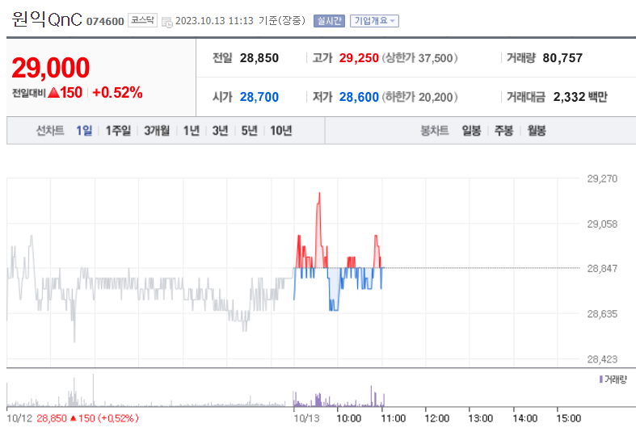Click the +0.52% change value
This screenshot has height=436, width=636.
pyautogui.click(x=118, y=93)
